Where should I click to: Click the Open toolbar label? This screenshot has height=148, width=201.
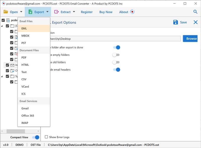point(14,12)
